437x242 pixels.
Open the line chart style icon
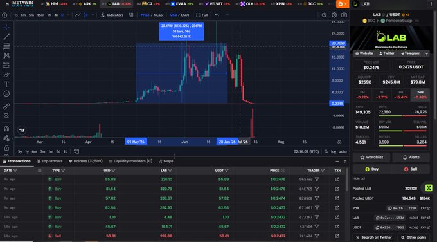(x=78, y=15)
